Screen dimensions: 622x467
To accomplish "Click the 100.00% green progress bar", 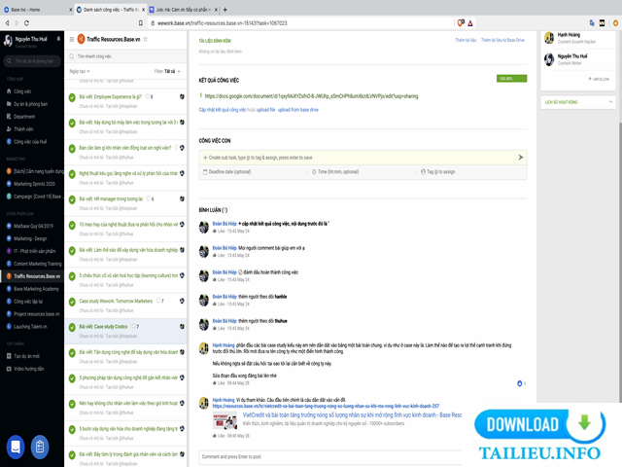I will tap(512, 79).
